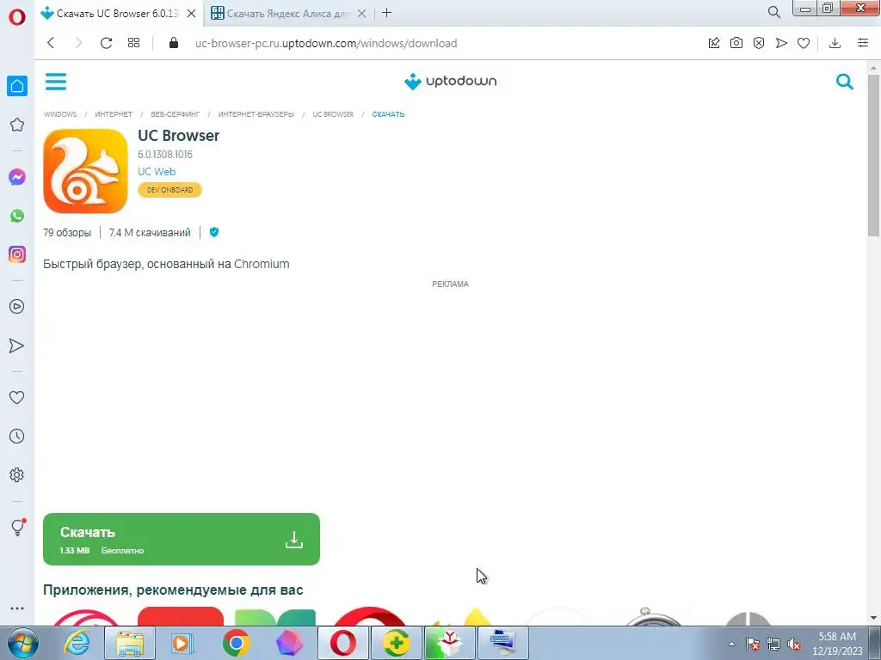Screen dimensions: 881x660
Task: Open the downloads panel
Action: 835,43
